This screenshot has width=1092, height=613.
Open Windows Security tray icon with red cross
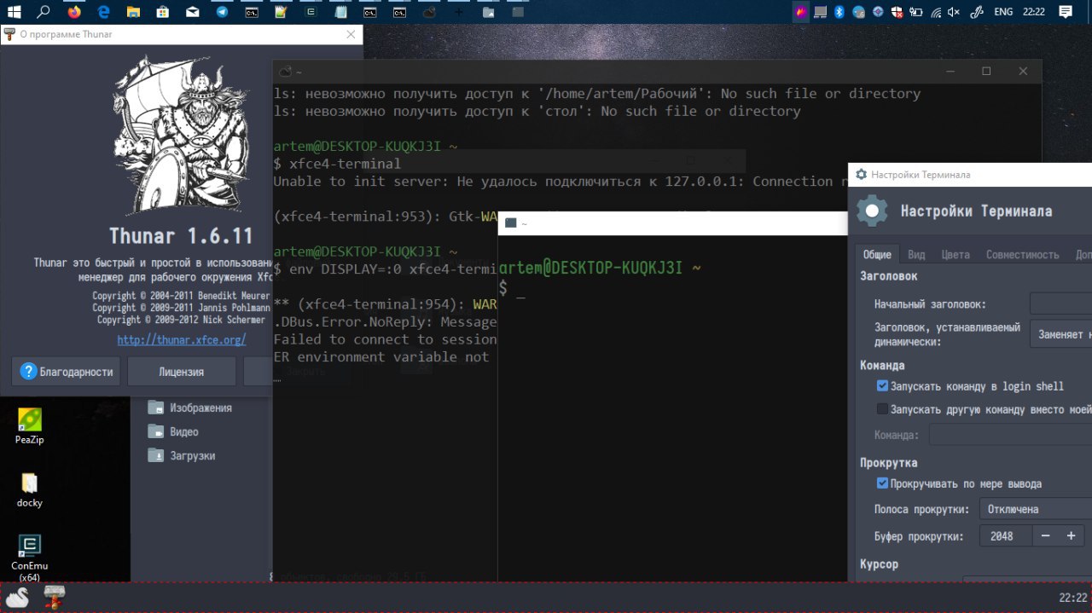pyautogui.click(x=897, y=12)
